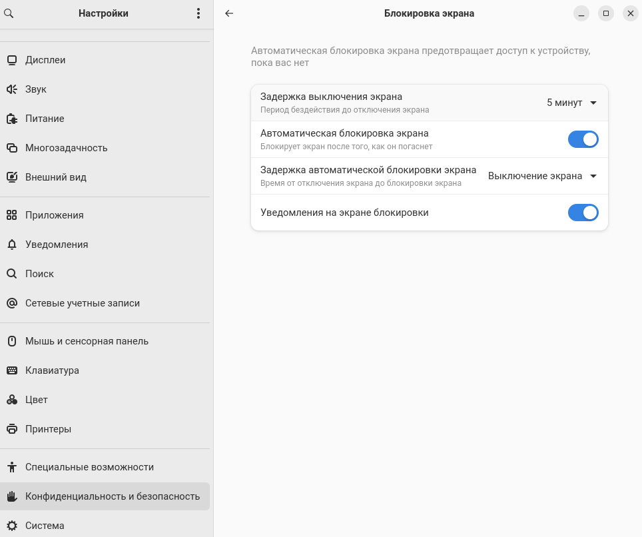Go back with the arrow beside Блокировка экрана

[229, 13]
